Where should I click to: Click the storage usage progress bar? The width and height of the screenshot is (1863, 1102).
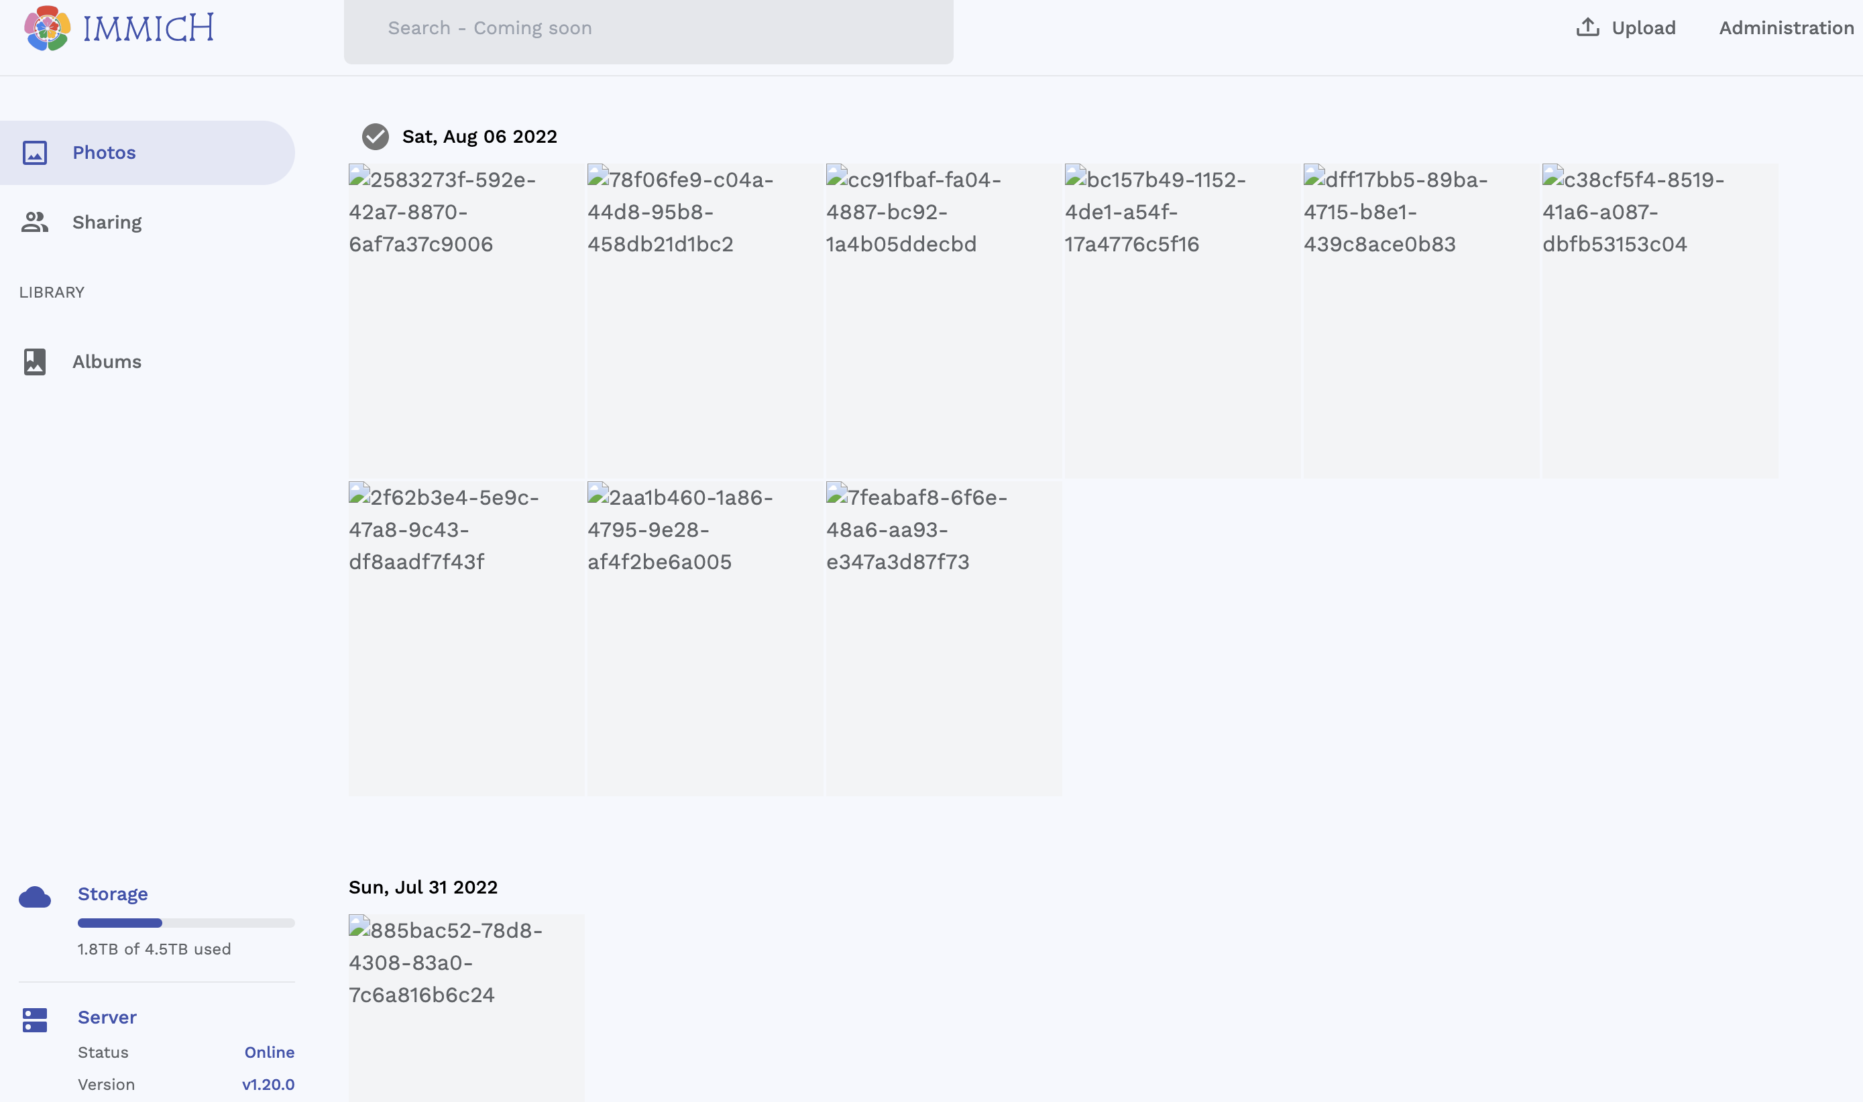(x=186, y=923)
